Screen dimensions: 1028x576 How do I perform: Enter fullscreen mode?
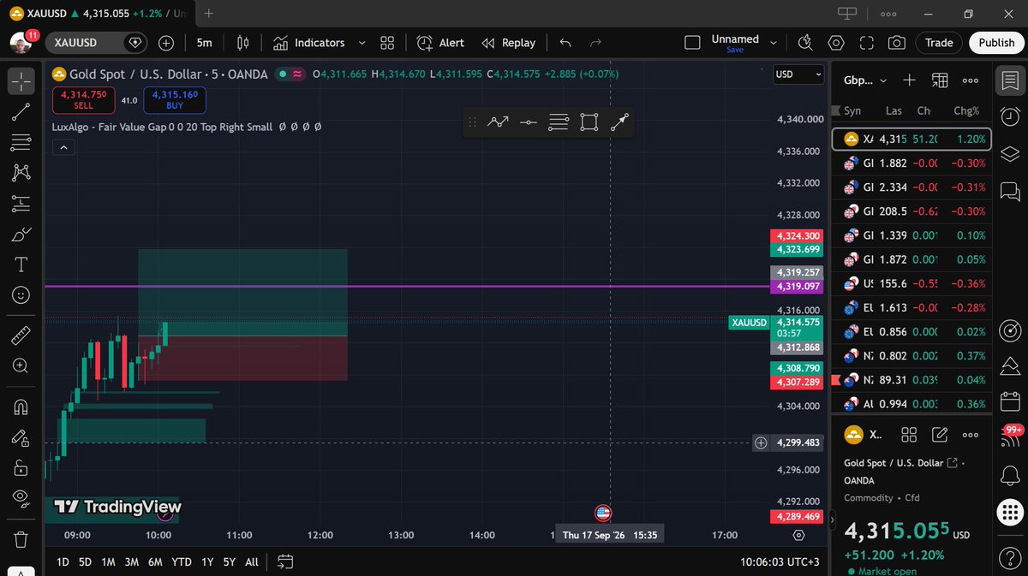(866, 43)
